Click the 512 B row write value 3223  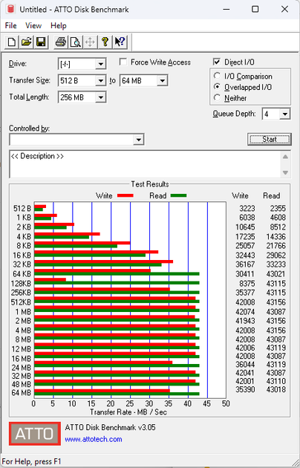pyautogui.click(x=247, y=208)
